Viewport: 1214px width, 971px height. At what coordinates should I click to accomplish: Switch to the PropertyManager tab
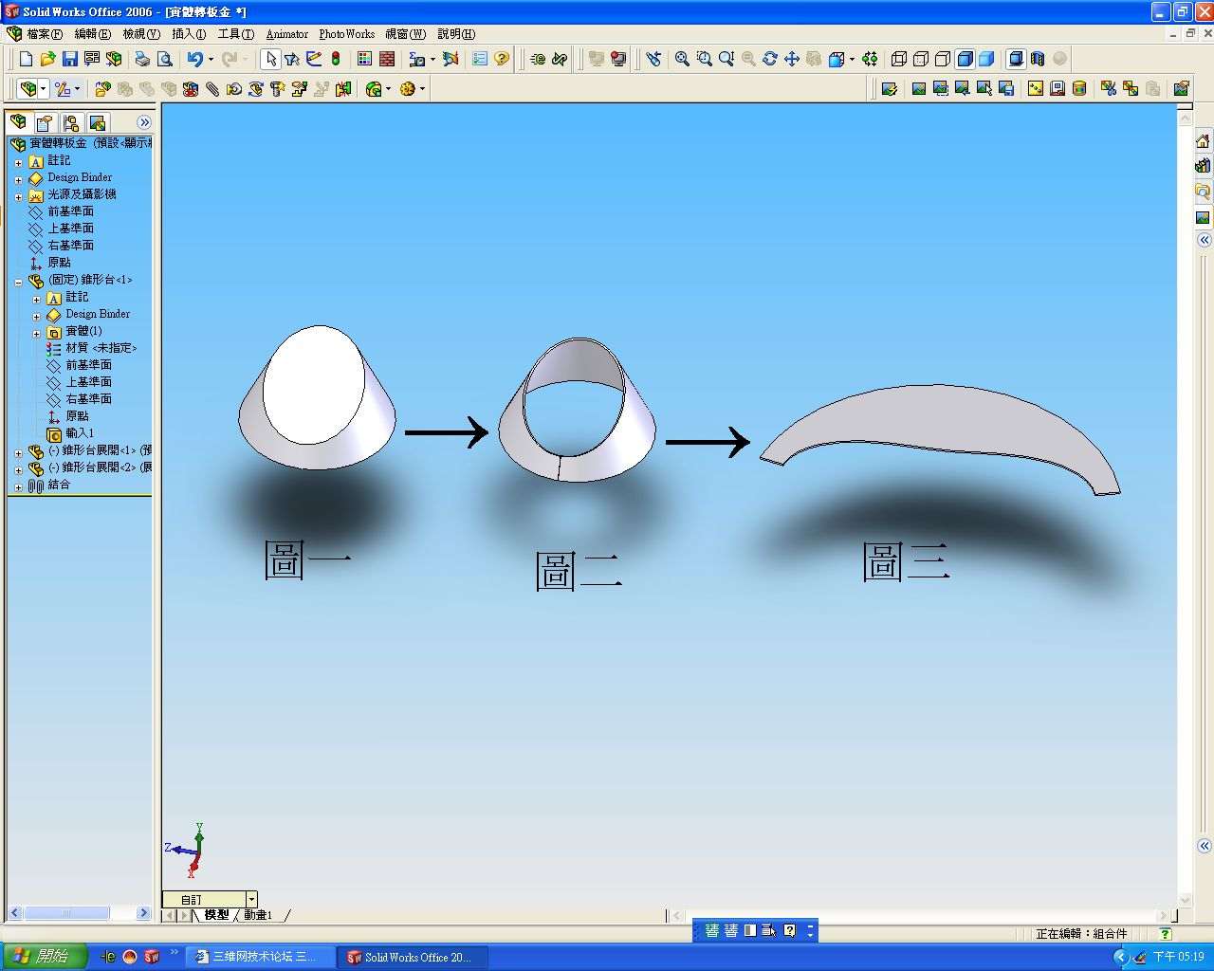(x=45, y=122)
